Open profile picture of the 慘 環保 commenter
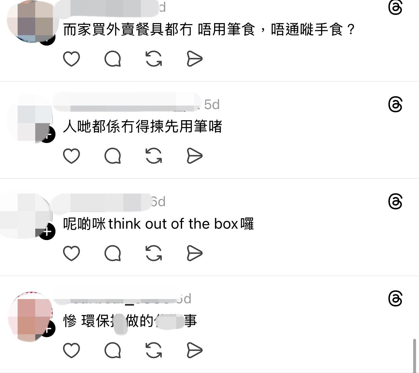 click(x=30, y=316)
